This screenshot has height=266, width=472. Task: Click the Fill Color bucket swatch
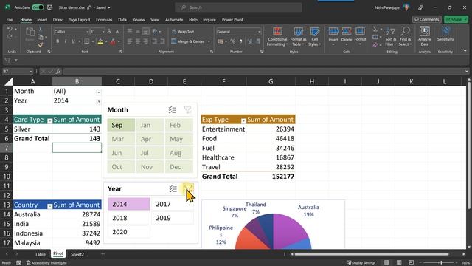100,41
